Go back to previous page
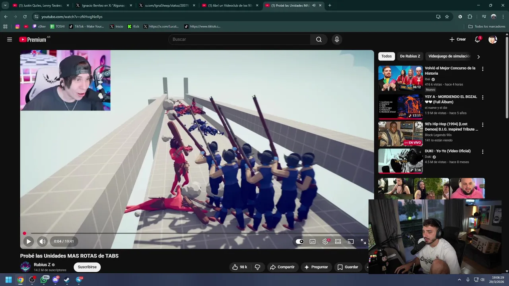 (x=6, y=17)
